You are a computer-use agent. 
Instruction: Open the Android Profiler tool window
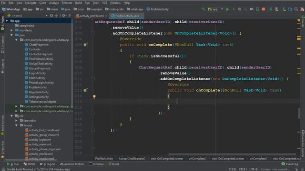72,164
